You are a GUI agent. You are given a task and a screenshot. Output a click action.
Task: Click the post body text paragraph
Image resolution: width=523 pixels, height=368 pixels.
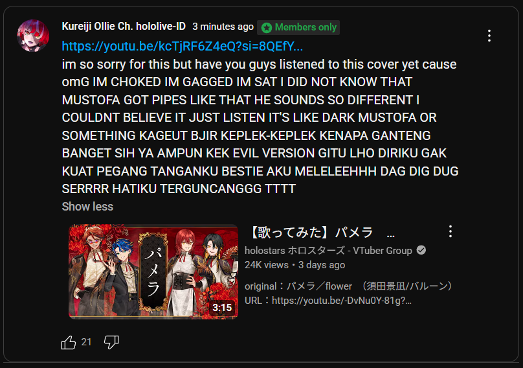260,126
